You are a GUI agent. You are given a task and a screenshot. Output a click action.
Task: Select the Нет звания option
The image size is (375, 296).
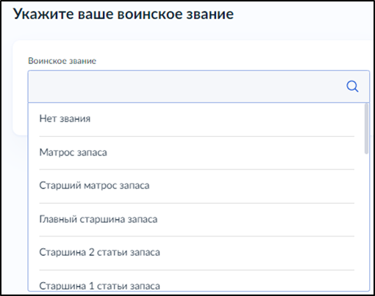pos(197,119)
